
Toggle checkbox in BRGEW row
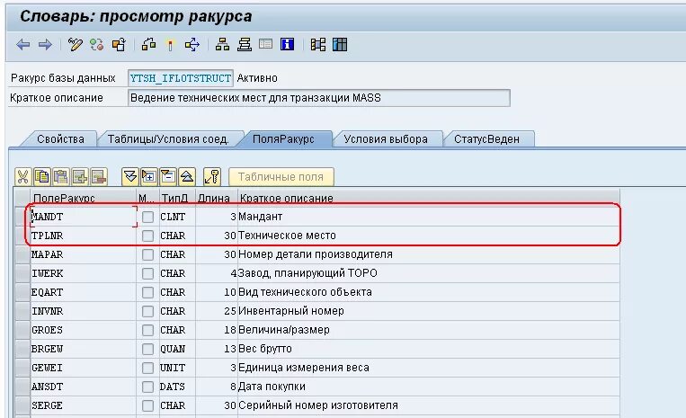(x=147, y=349)
